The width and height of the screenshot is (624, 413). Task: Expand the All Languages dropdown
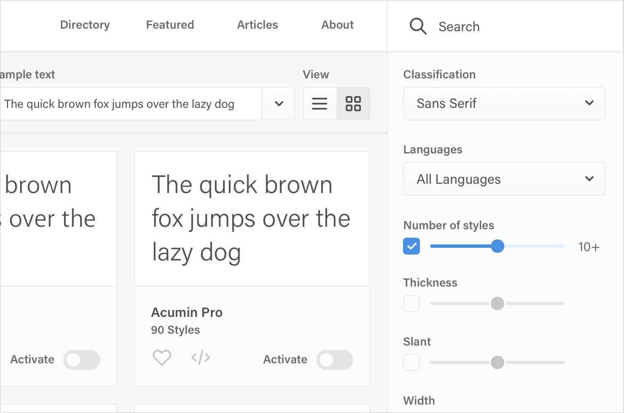pyautogui.click(x=504, y=179)
